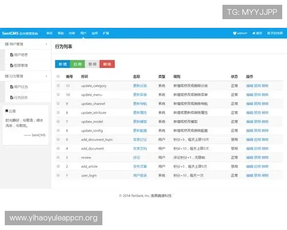
Task: Open the 首页 top navigation item
Action: coord(49,33)
